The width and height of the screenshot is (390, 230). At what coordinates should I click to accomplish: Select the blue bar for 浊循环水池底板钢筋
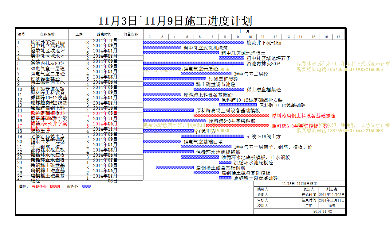[x=168, y=152]
